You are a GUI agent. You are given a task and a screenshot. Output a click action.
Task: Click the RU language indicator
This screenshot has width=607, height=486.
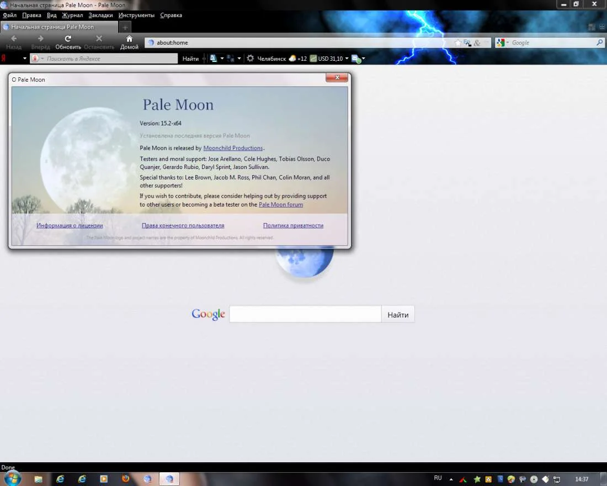[x=438, y=478]
